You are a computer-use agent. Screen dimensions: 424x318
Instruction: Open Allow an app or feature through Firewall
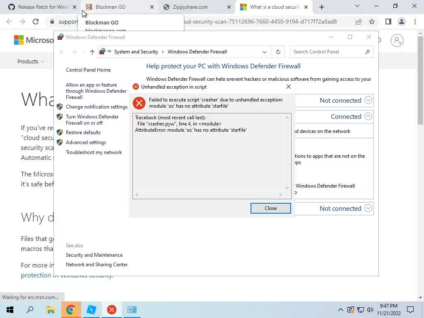coord(96,91)
